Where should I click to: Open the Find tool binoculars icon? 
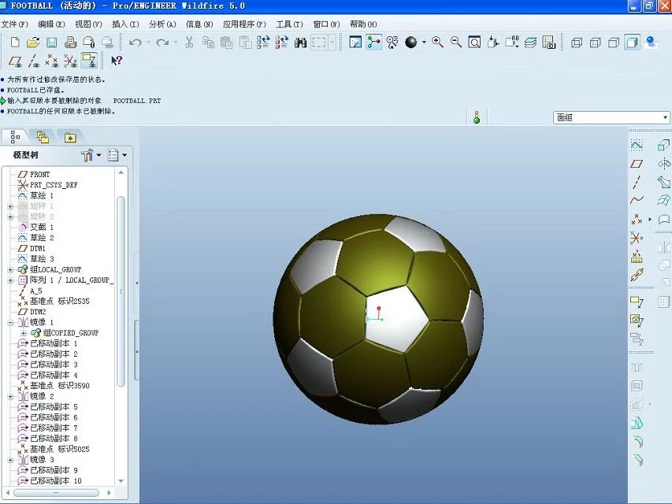click(300, 42)
